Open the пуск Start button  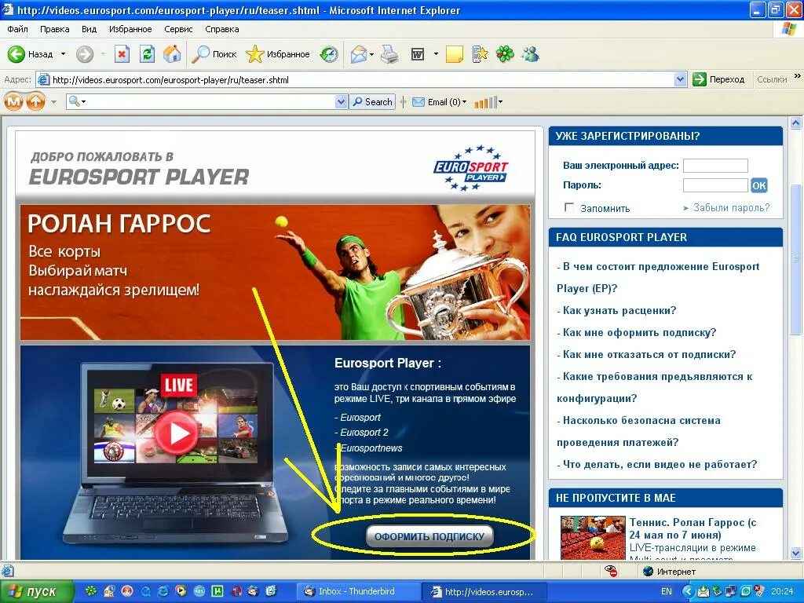(36, 591)
